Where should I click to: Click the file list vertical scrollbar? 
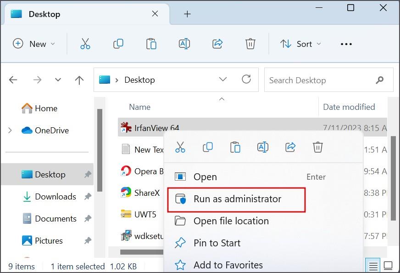pyautogui.click(x=393, y=178)
